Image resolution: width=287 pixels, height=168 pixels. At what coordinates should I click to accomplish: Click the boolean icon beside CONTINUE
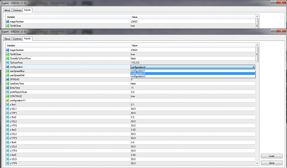tap(7, 96)
